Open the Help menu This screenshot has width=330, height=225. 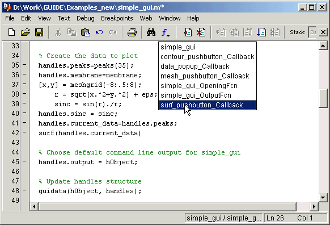(x=193, y=18)
